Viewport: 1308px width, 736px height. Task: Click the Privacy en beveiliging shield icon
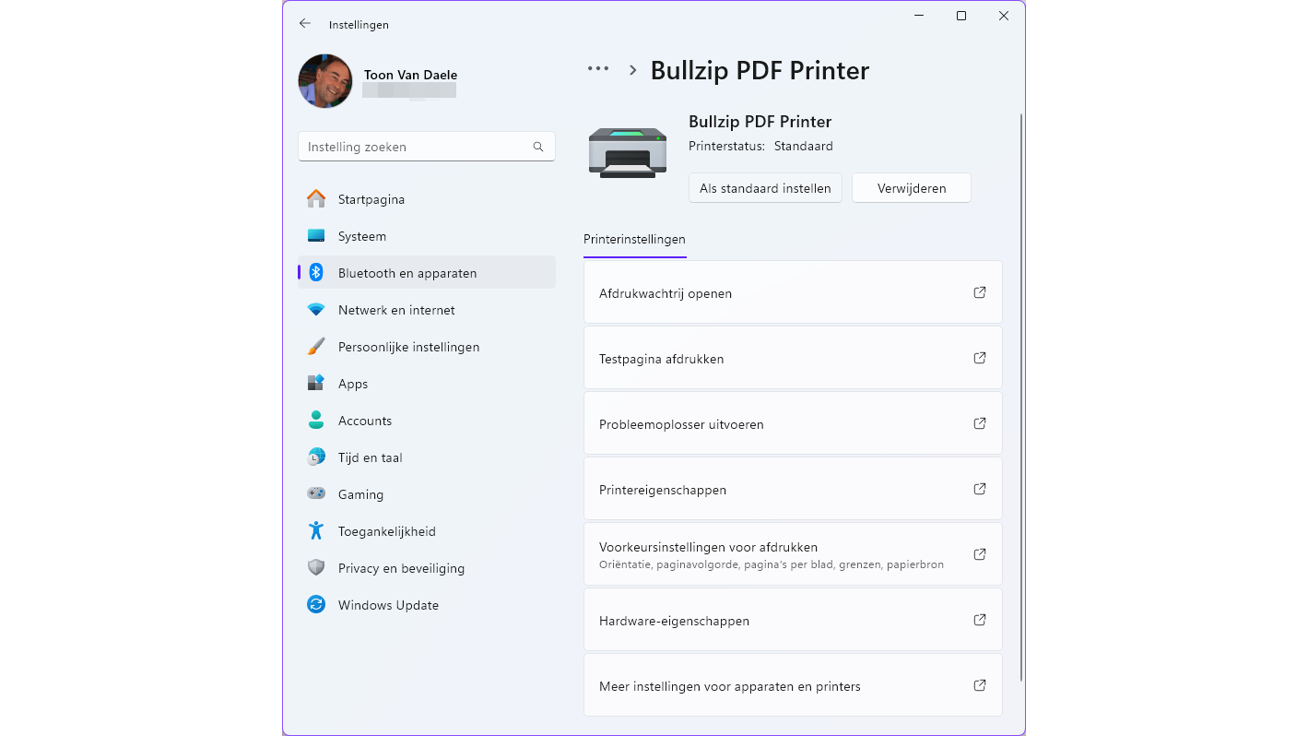pos(316,568)
